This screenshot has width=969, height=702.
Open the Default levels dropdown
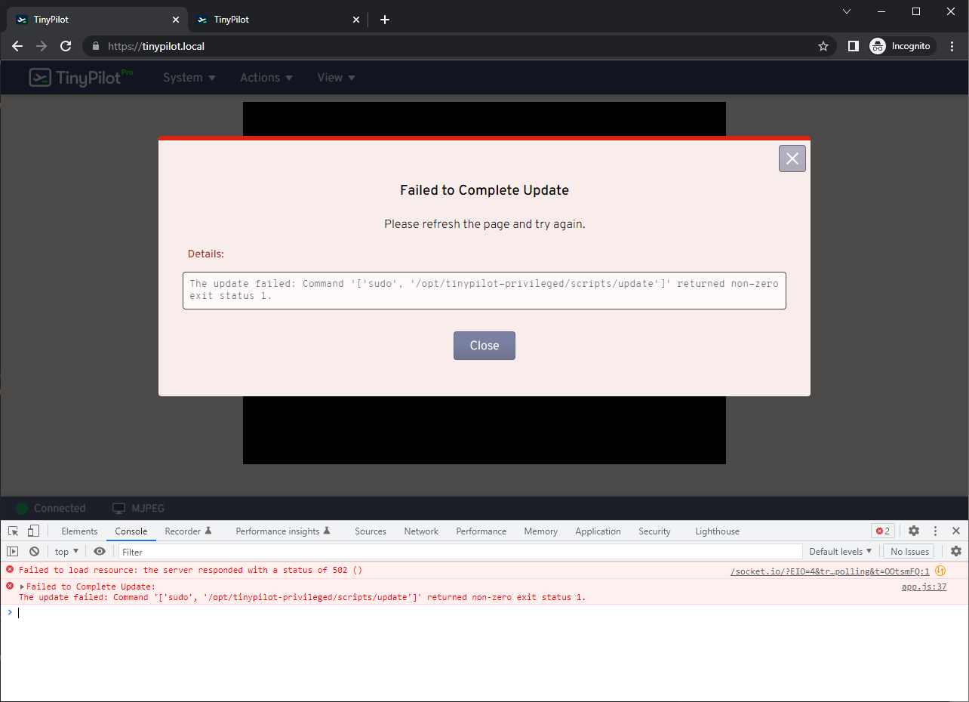[840, 551]
